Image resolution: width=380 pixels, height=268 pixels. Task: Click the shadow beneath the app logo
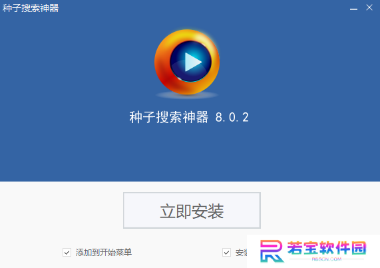(x=187, y=95)
